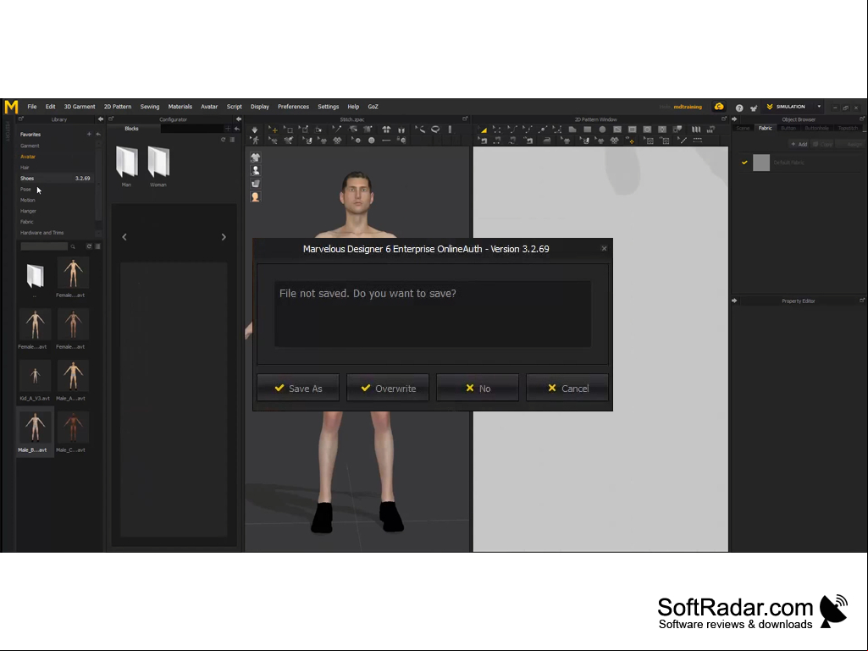Click Save As in the dialog
This screenshot has height=651, width=868.
(x=298, y=388)
